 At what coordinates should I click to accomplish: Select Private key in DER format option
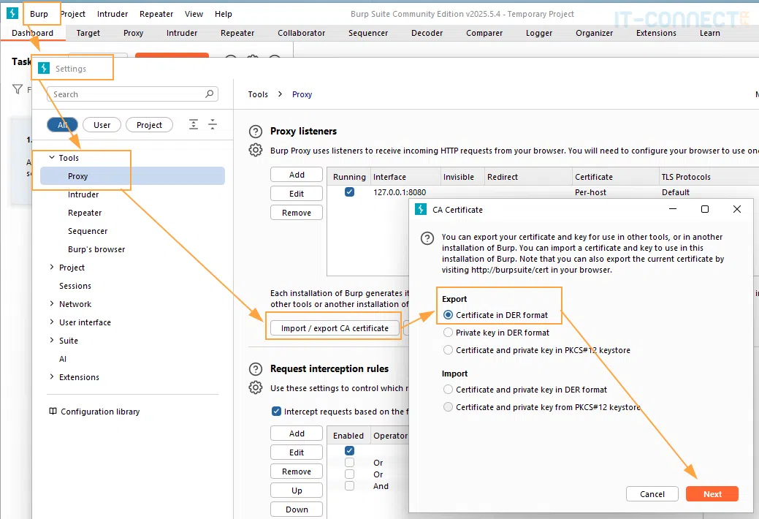click(x=449, y=333)
